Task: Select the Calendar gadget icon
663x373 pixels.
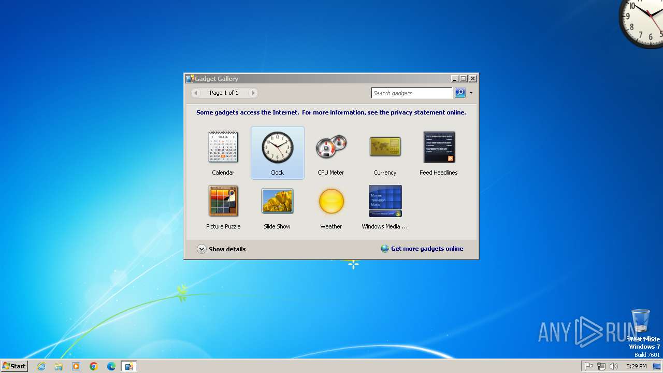Action: [223, 147]
